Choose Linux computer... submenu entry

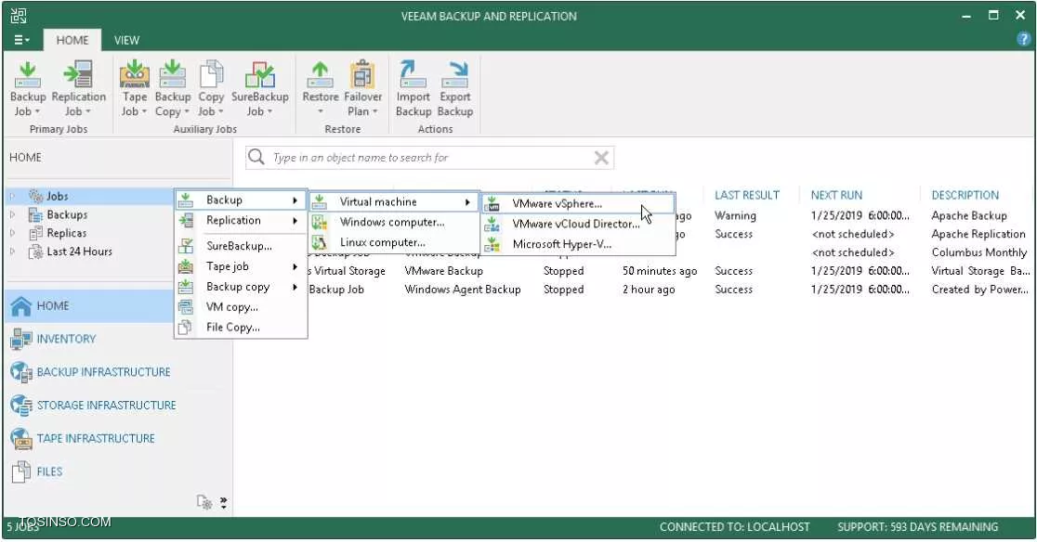pos(393,242)
